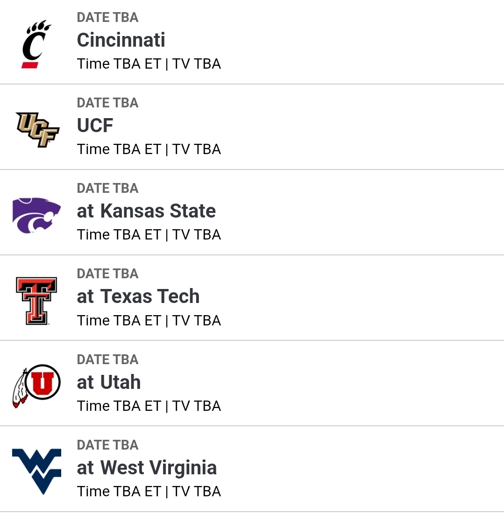Open the UCF team name link

(x=95, y=126)
